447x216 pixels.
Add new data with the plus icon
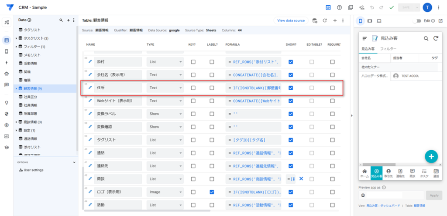point(68,20)
